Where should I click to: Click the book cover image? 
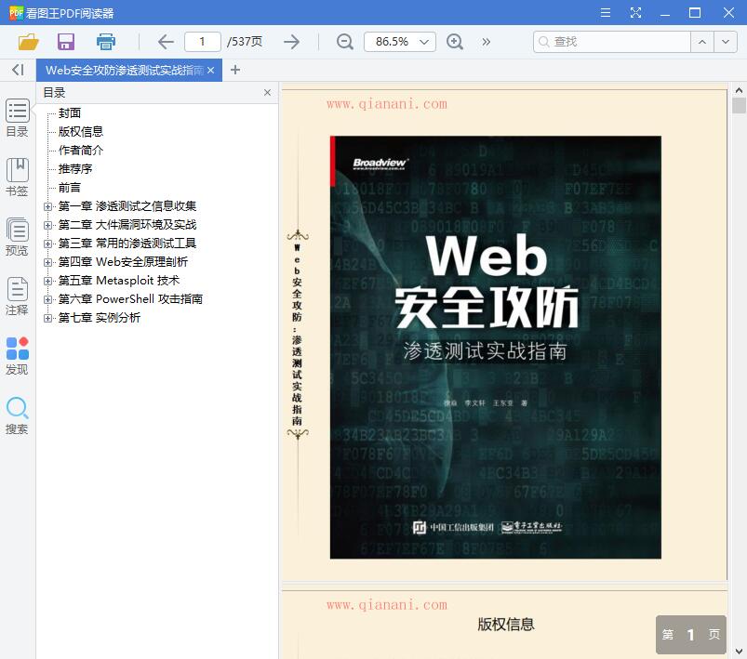(x=496, y=347)
